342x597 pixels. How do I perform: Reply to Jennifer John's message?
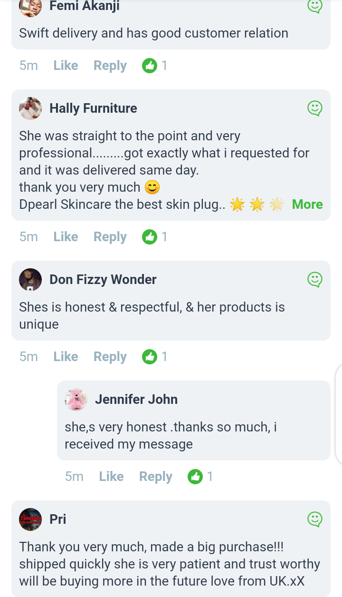point(156,477)
